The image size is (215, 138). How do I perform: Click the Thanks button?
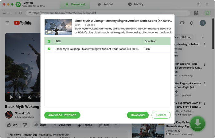(84, 125)
